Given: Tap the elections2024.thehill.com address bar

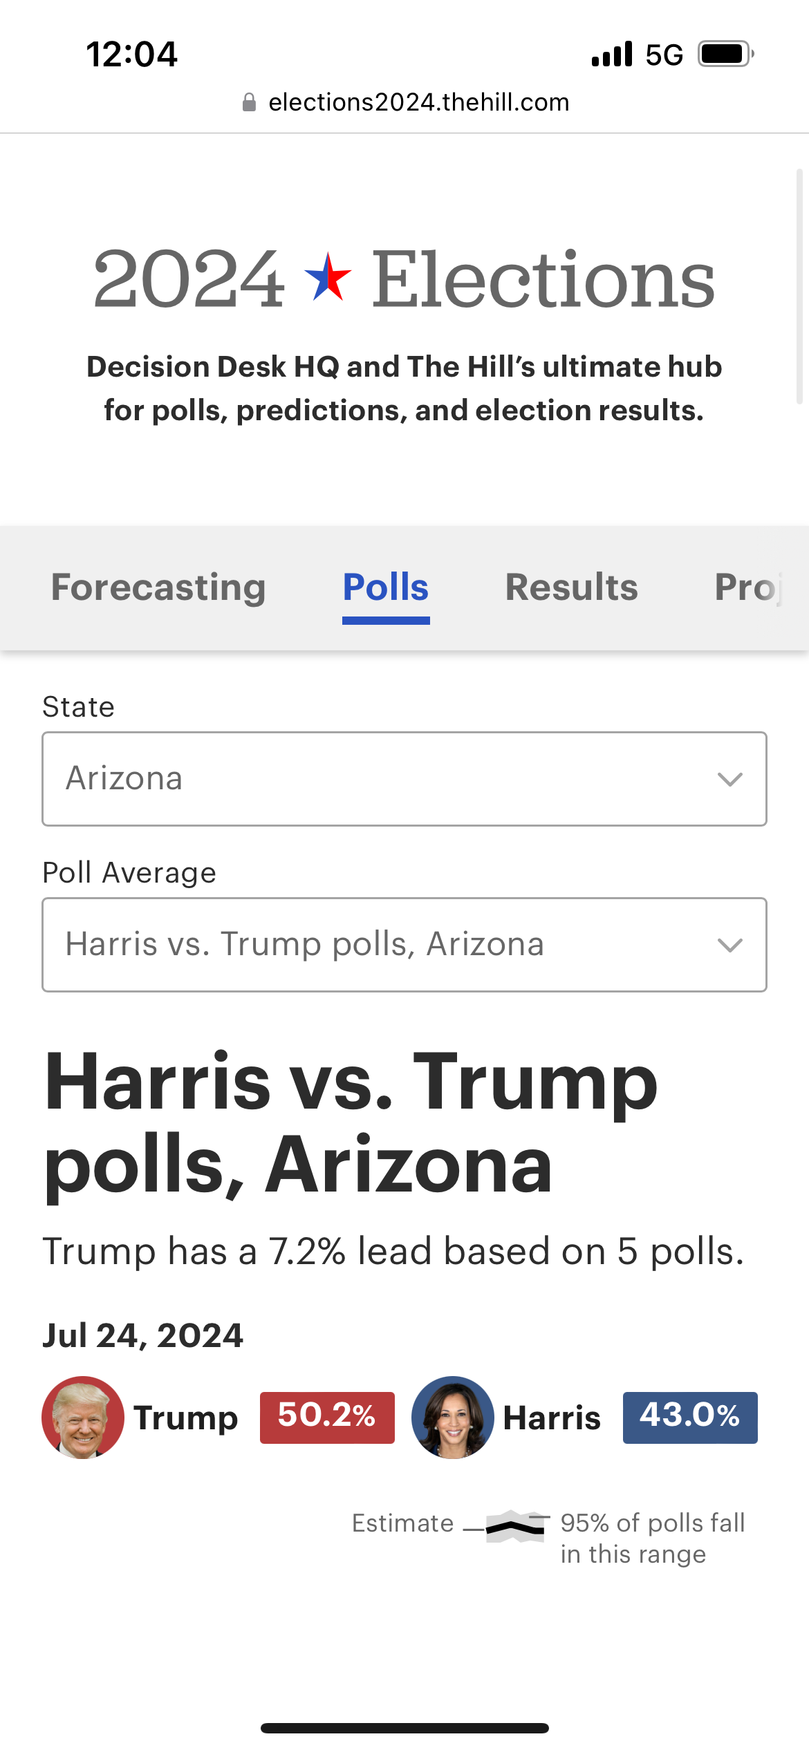Looking at the screenshot, I should click(418, 102).
